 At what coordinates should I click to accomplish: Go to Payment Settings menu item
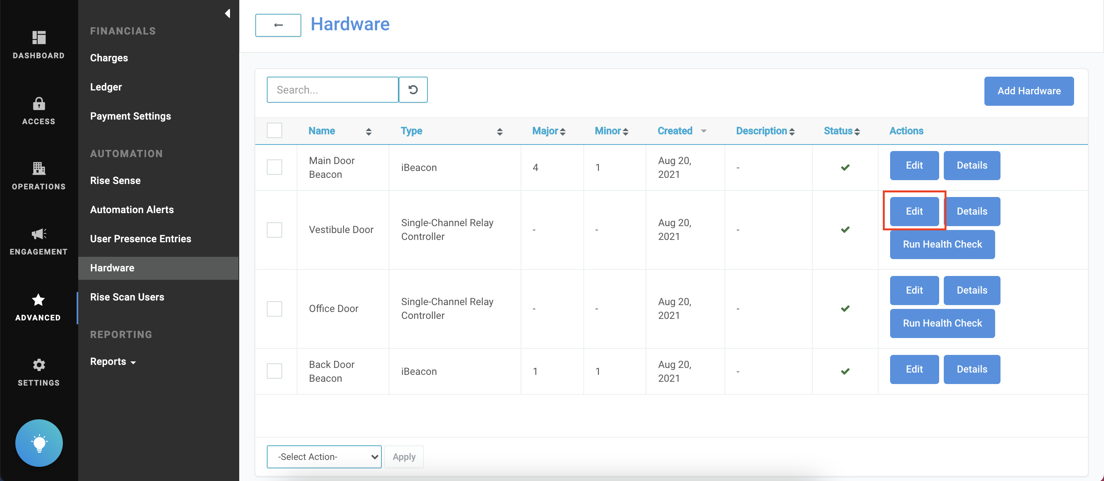point(130,116)
